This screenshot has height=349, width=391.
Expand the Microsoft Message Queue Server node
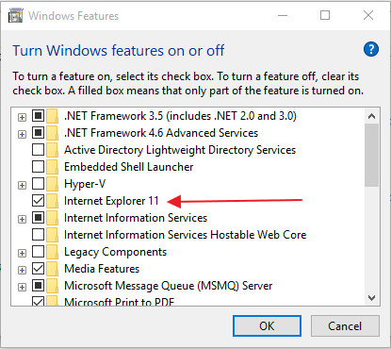tap(22, 288)
